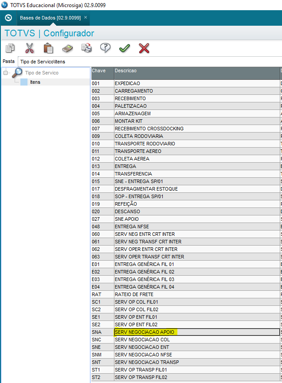Select row REFEIÇÃO
Screen dimensions: 282x383
pyautogui.click(x=186, y=204)
